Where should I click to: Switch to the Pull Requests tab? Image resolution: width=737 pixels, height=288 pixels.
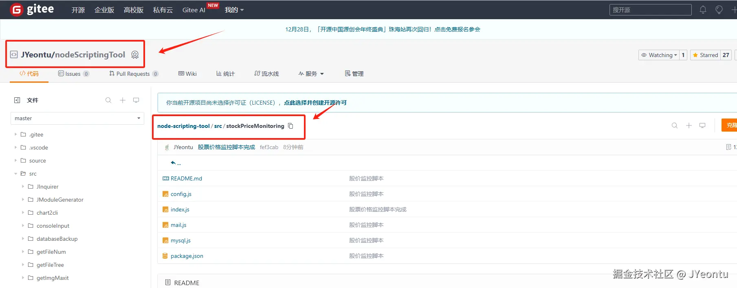[x=134, y=74]
